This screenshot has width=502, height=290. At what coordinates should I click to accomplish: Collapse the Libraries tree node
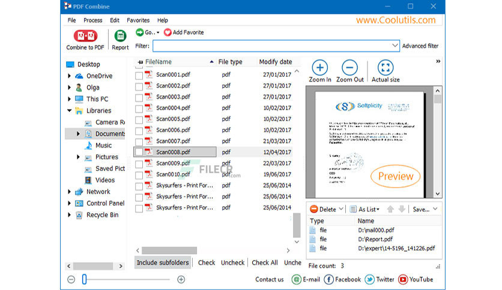pyautogui.click(x=69, y=110)
